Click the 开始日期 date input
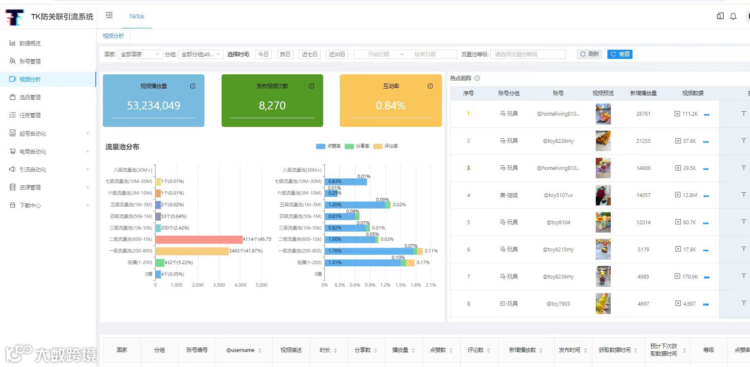The image size is (750, 367). click(378, 54)
